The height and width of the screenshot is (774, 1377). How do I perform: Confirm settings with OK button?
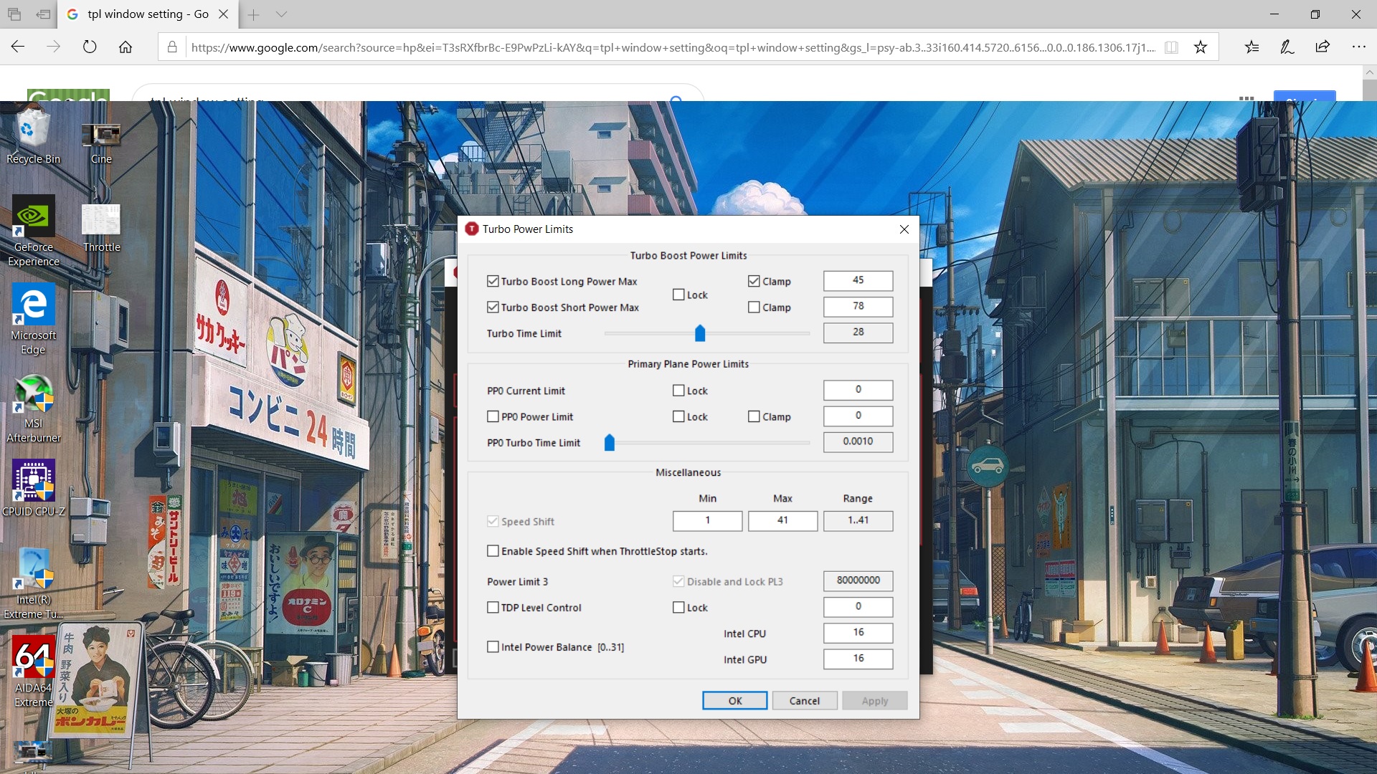pyautogui.click(x=734, y=700)
